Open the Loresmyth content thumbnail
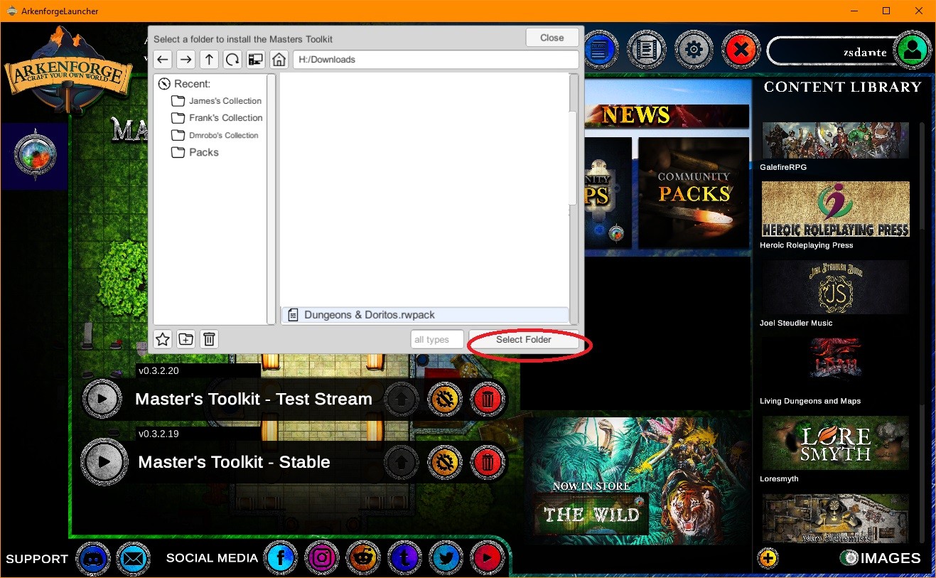Screen dimensions: 936x578 pyautogui.click(x=835, y=443)
